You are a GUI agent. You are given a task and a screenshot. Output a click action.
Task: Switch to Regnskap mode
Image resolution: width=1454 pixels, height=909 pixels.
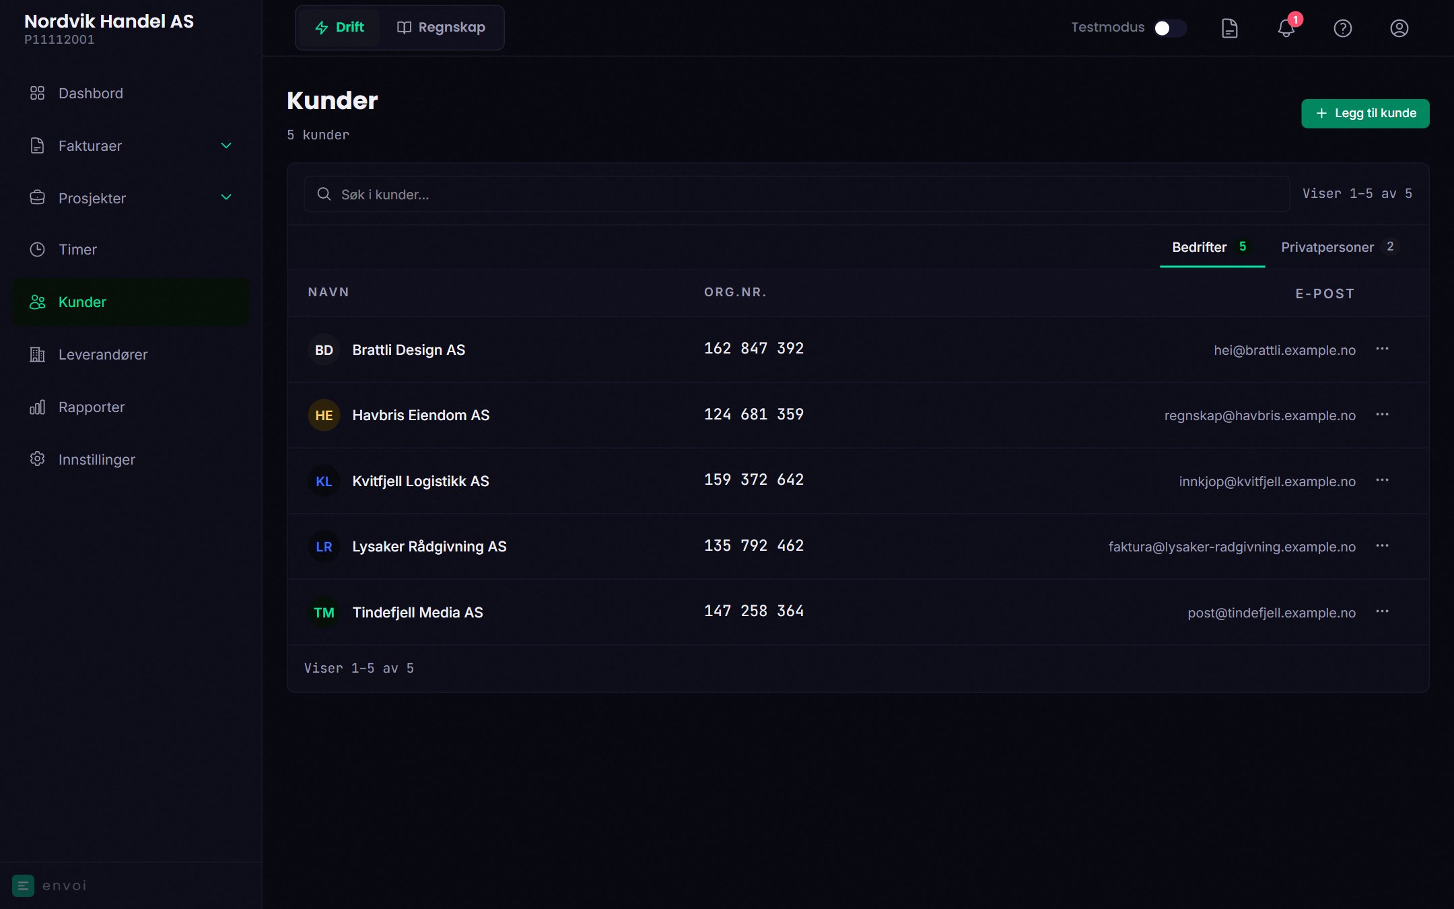point(442,28)
